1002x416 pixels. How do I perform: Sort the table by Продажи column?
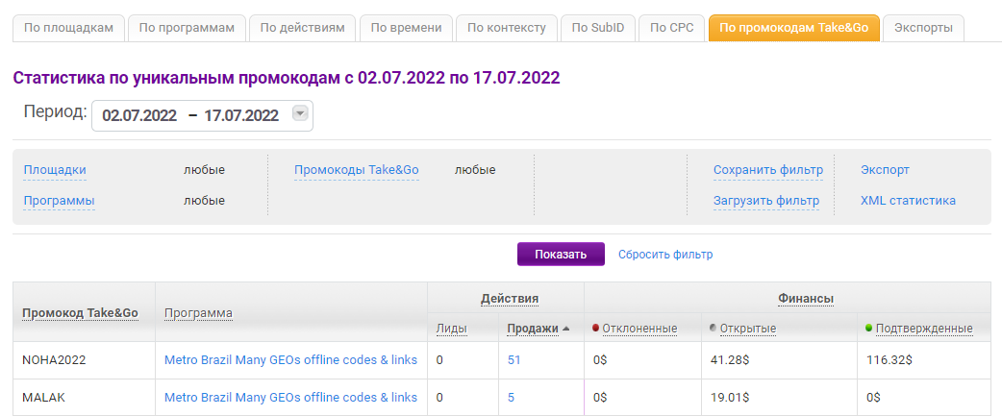pyautogui.click(x=533, y=329)
